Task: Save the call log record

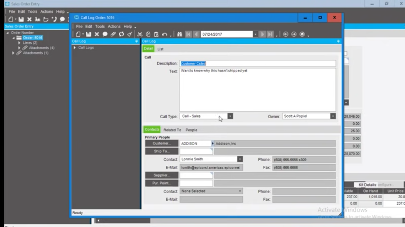Action: [x=89, y=34]
